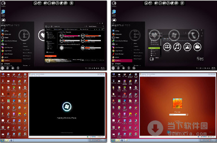Collapse Devices with Removable Storage group
This screenshot has height=143, width=217.
(59, 44)
